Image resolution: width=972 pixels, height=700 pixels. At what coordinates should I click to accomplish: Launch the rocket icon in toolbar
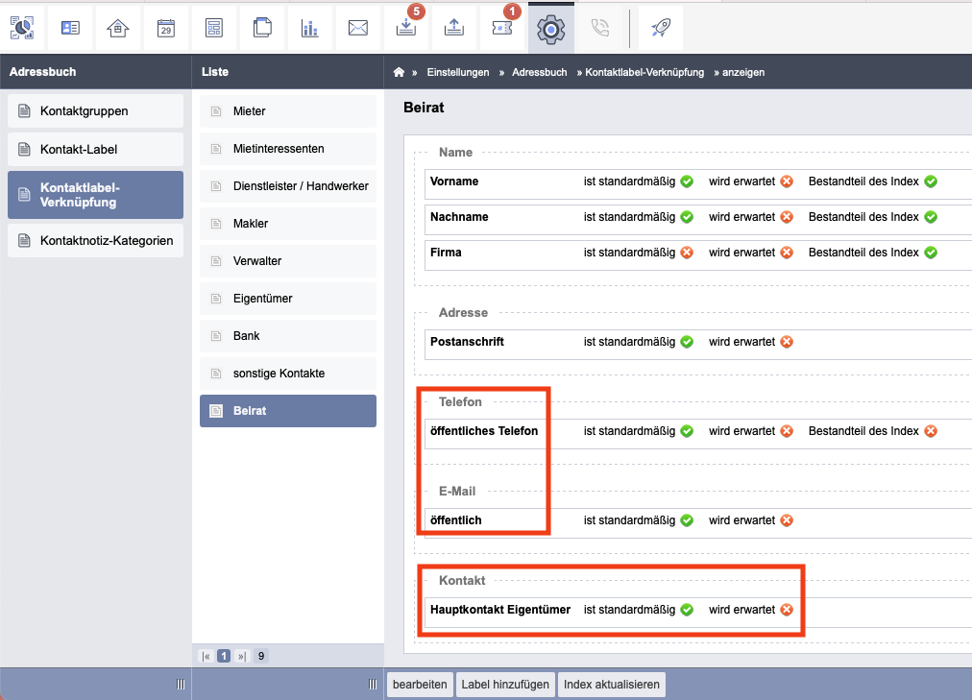pos(660,27)
